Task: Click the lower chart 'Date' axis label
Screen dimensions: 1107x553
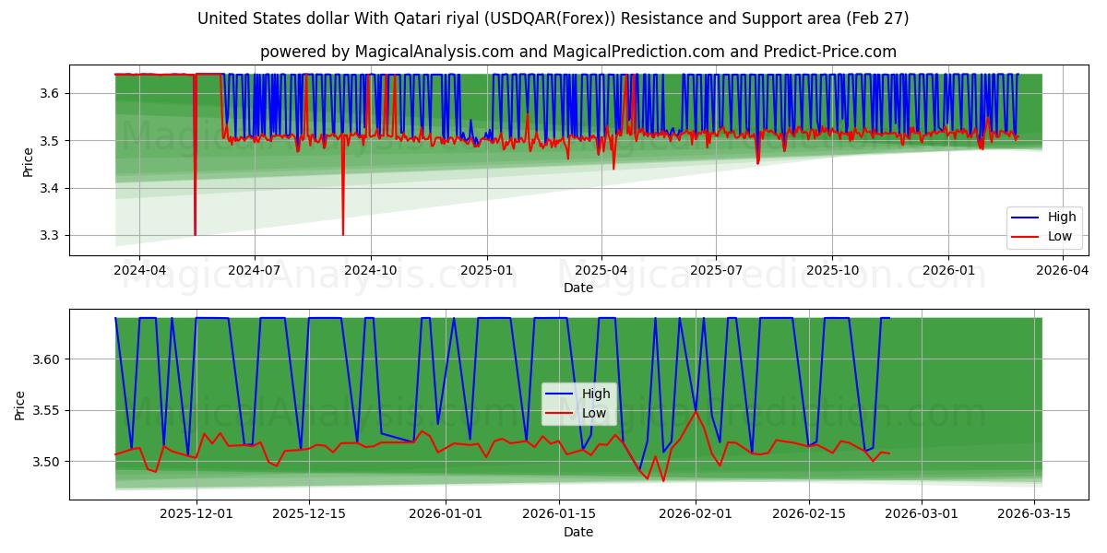Action: (x=578, y=532)
